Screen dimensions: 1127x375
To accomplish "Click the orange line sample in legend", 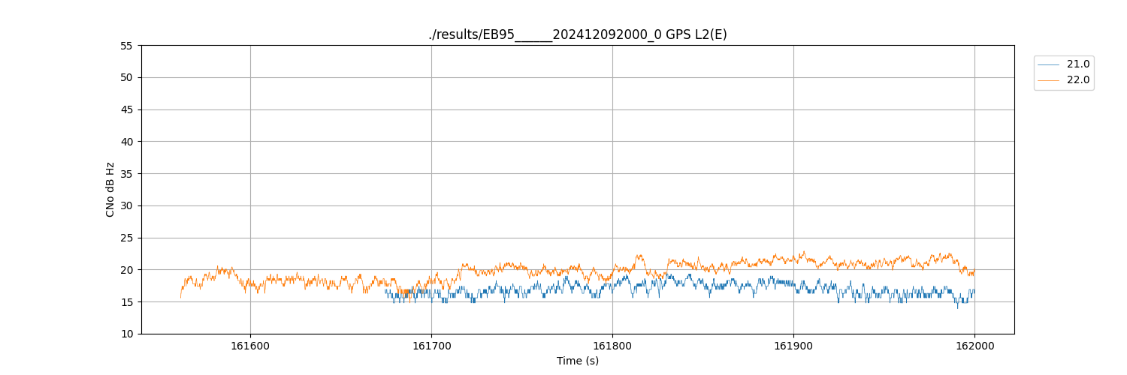I will pos(1048,80).
